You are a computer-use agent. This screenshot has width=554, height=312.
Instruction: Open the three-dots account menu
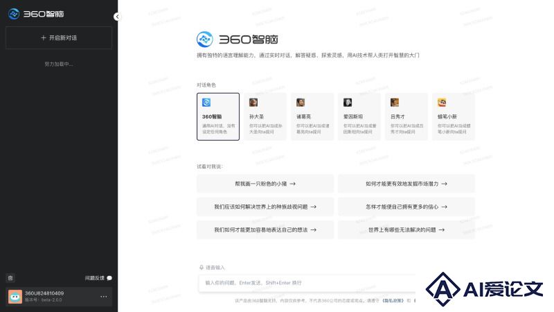(x=103, y=297)
